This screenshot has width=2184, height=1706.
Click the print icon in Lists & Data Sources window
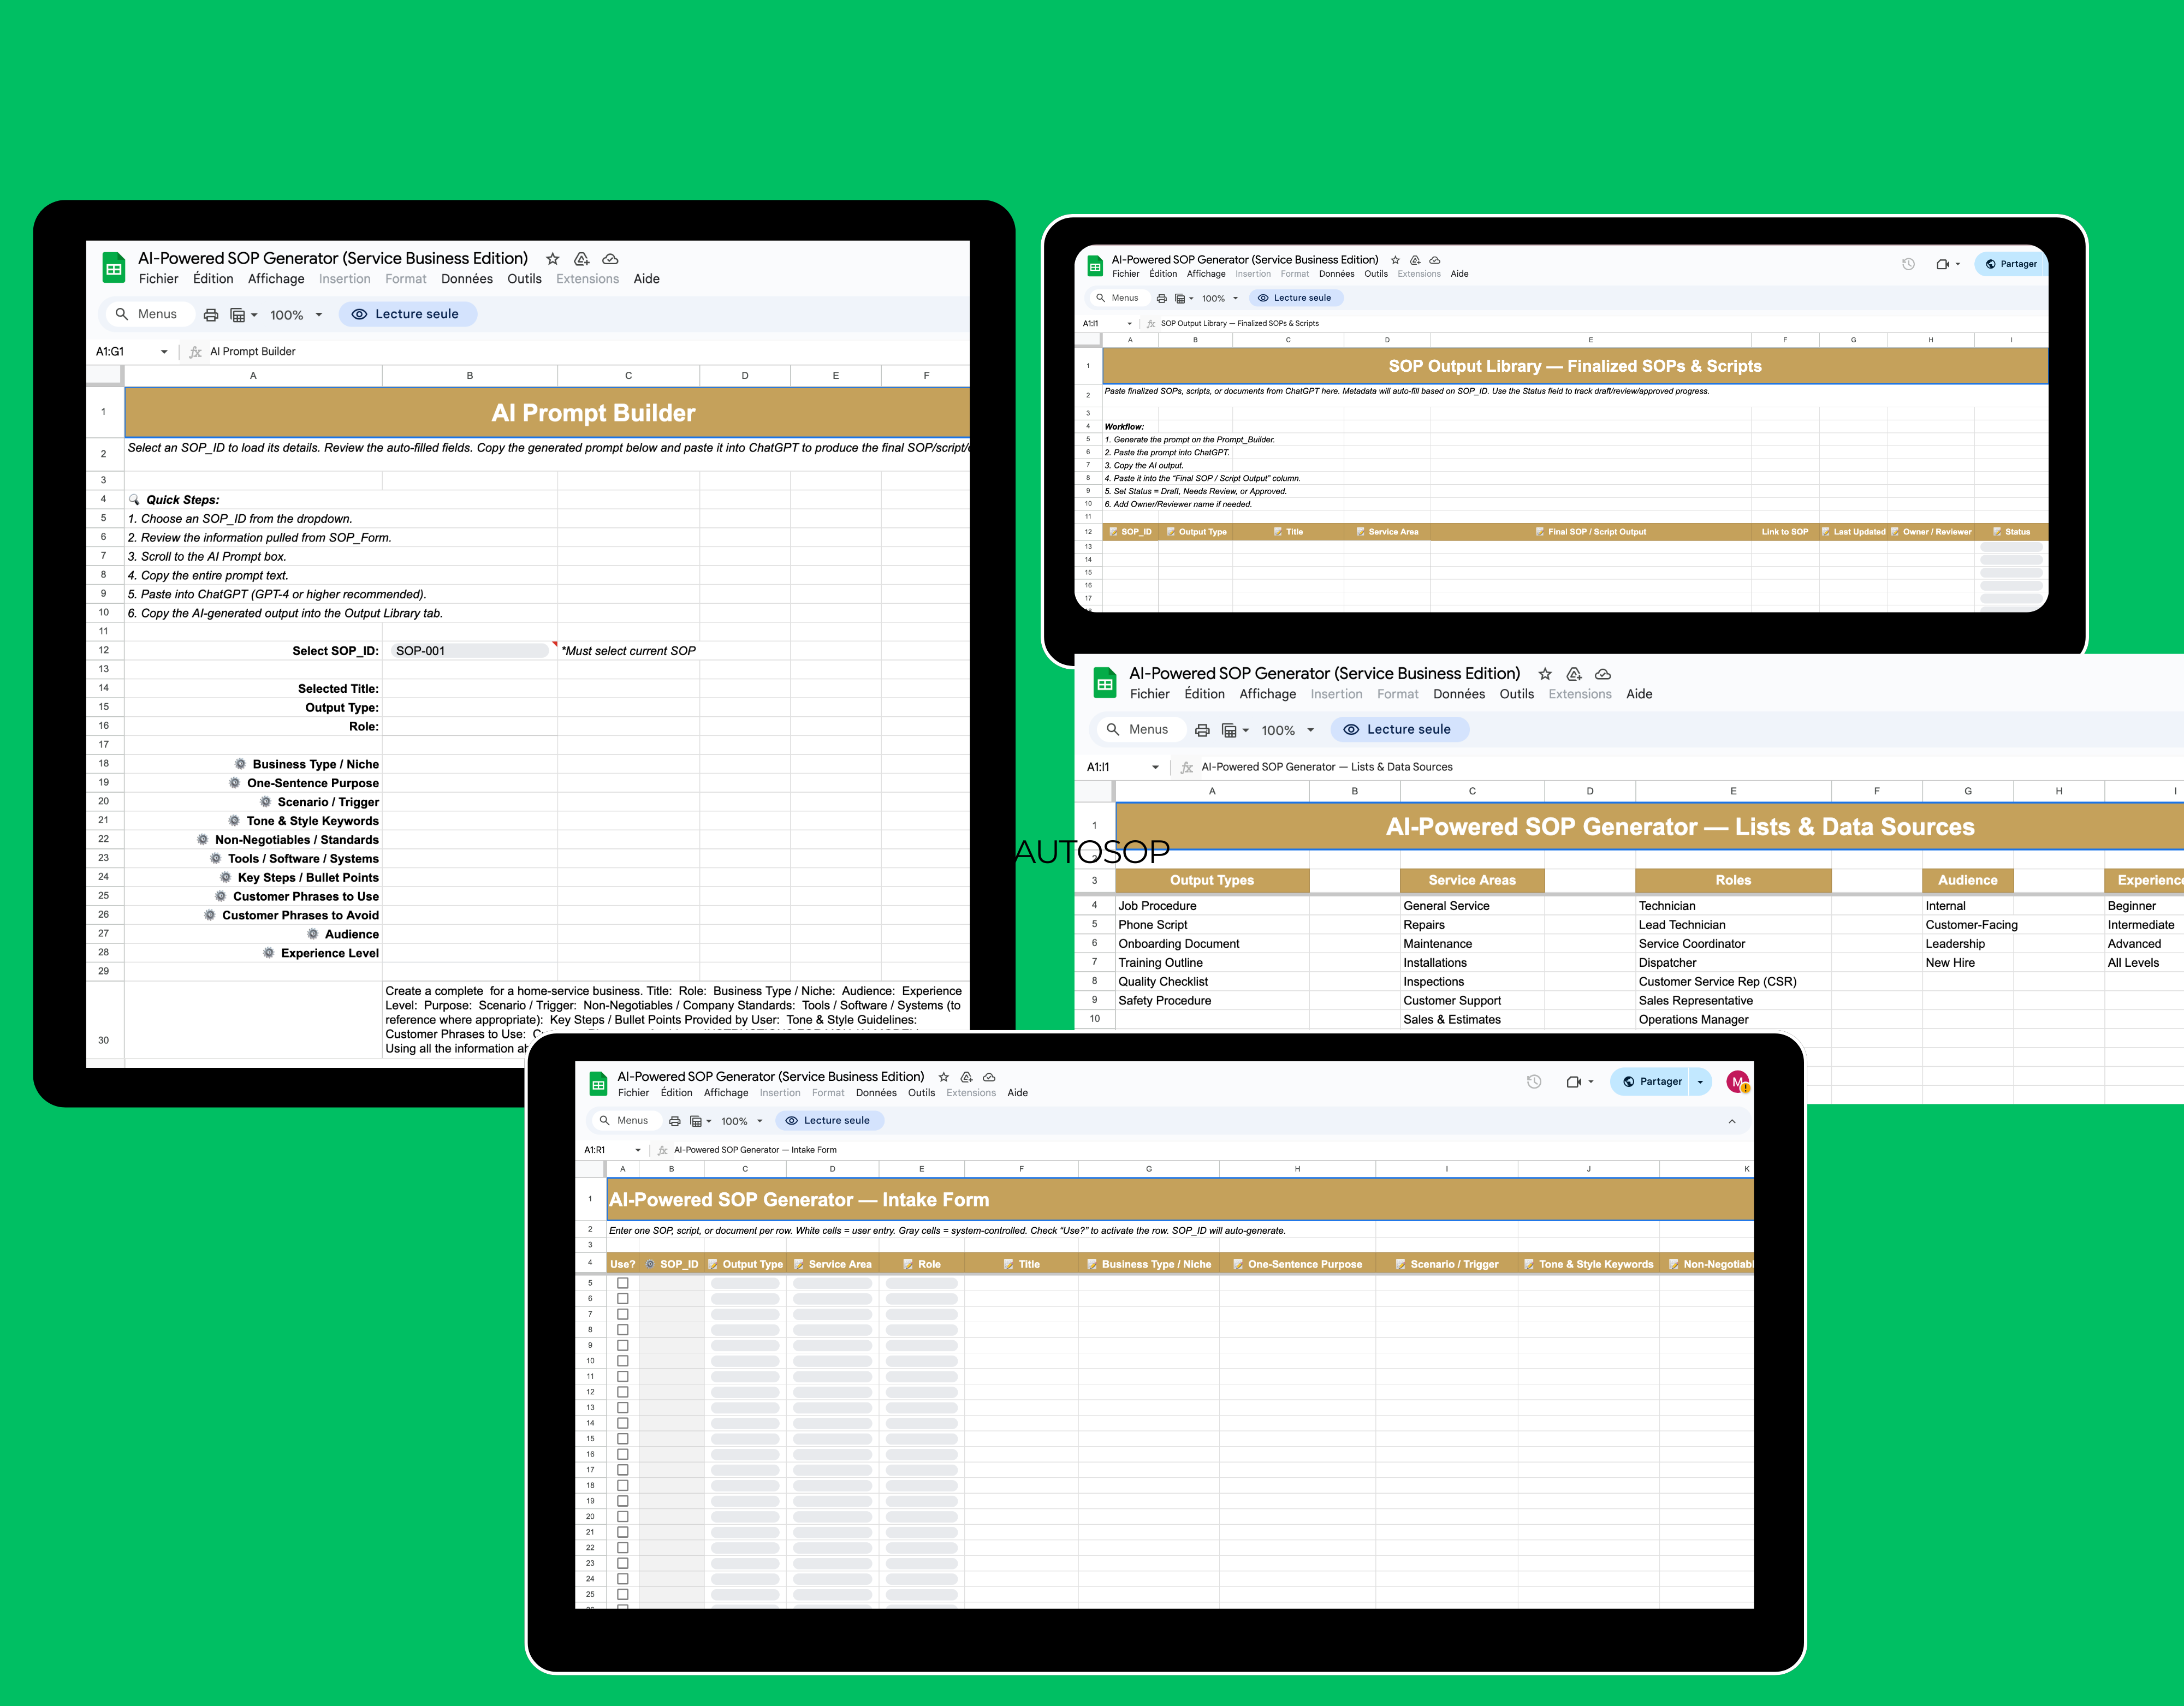click(1202, 730)
